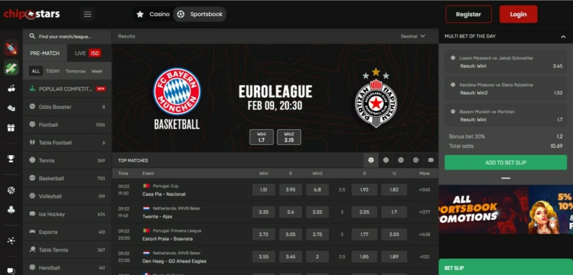This screenshot has width=573, height=275.
Task: Open the green money icon in sidebar
Action: point(11,67)
